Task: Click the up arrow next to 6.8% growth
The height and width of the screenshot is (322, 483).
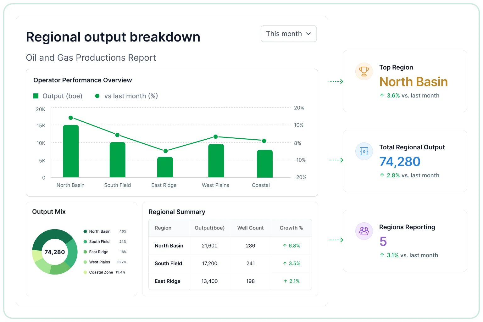Action: (285, 246)
